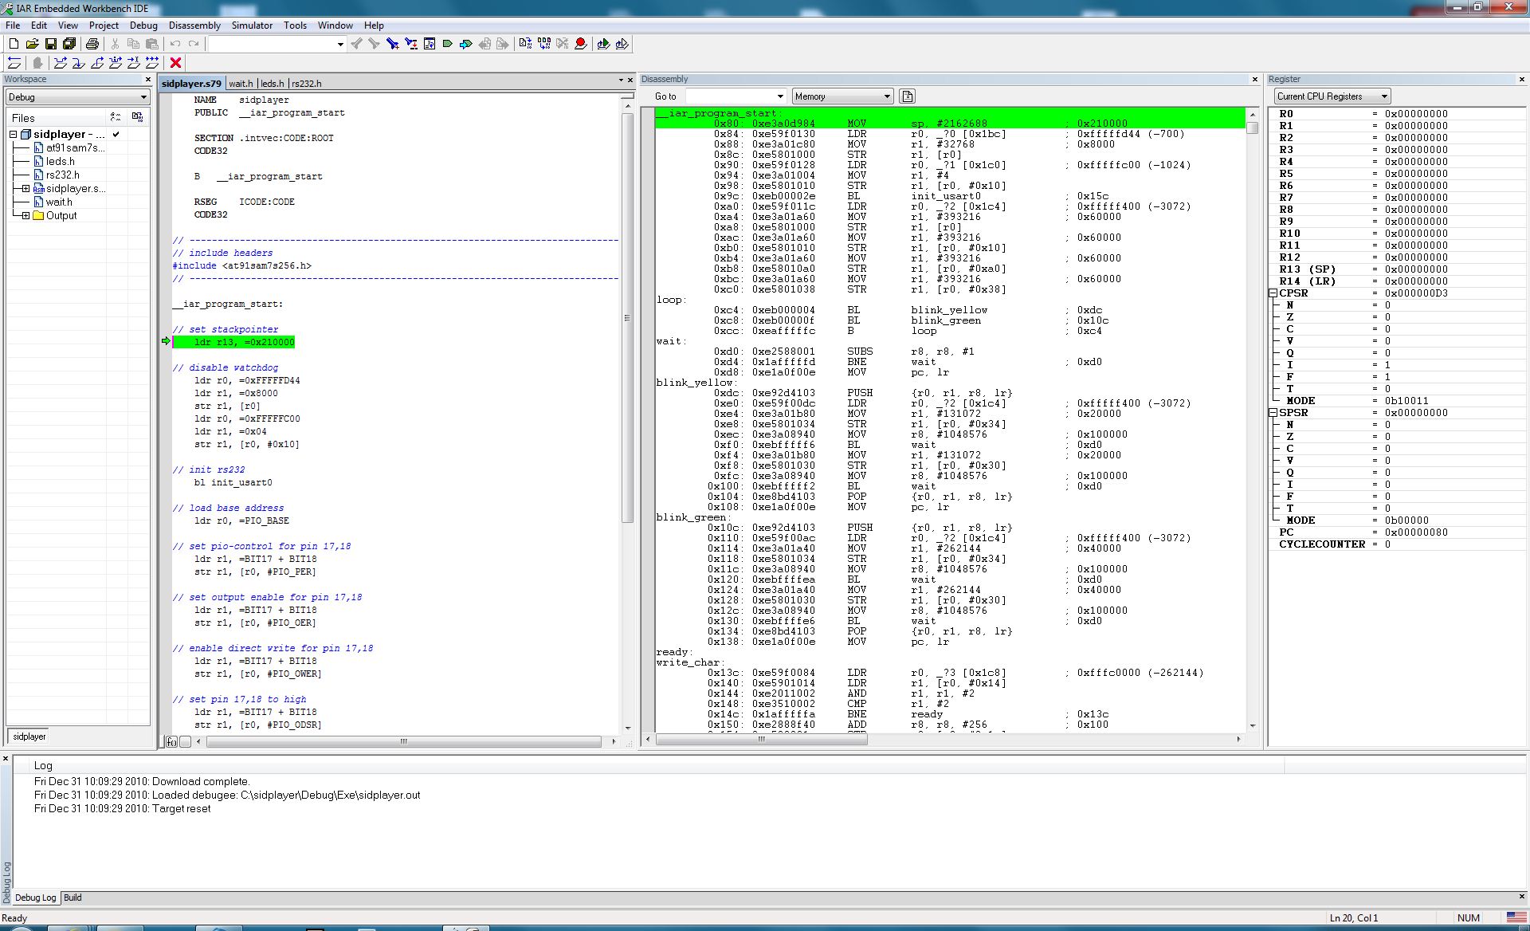Close the Register panel
The image size is (1530, 931).
pos(1521,80)
